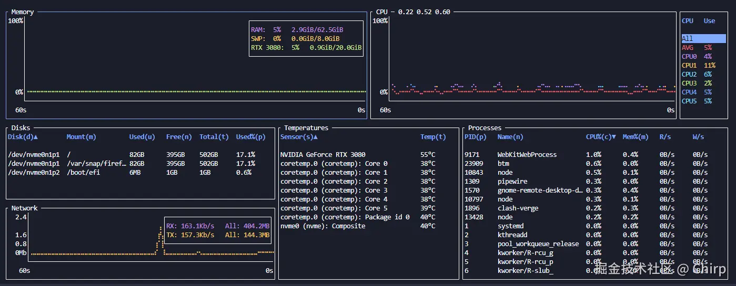Click the RAM usage line in the memory legend
Screen dimensions: 736x286
(297, 30)
